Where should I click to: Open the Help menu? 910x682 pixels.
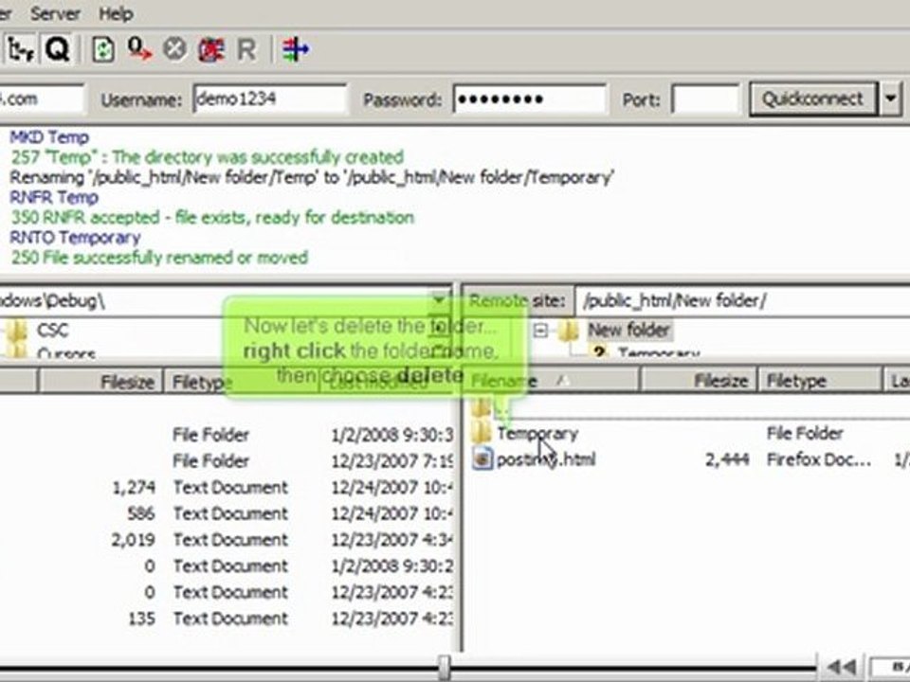tap(116, 13)
